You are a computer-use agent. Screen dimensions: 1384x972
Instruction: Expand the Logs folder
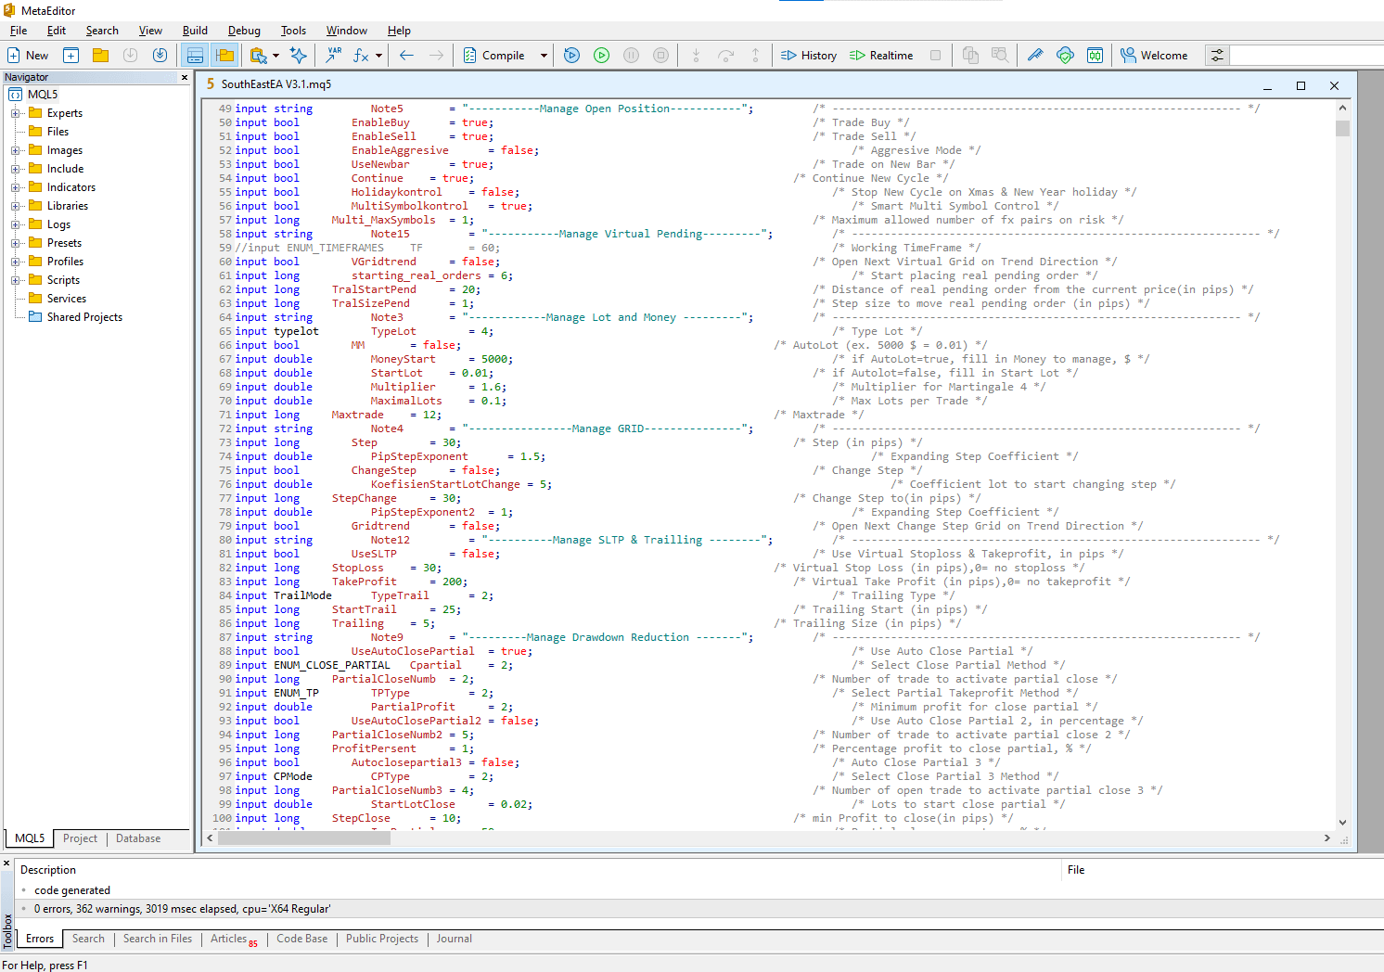15,224
